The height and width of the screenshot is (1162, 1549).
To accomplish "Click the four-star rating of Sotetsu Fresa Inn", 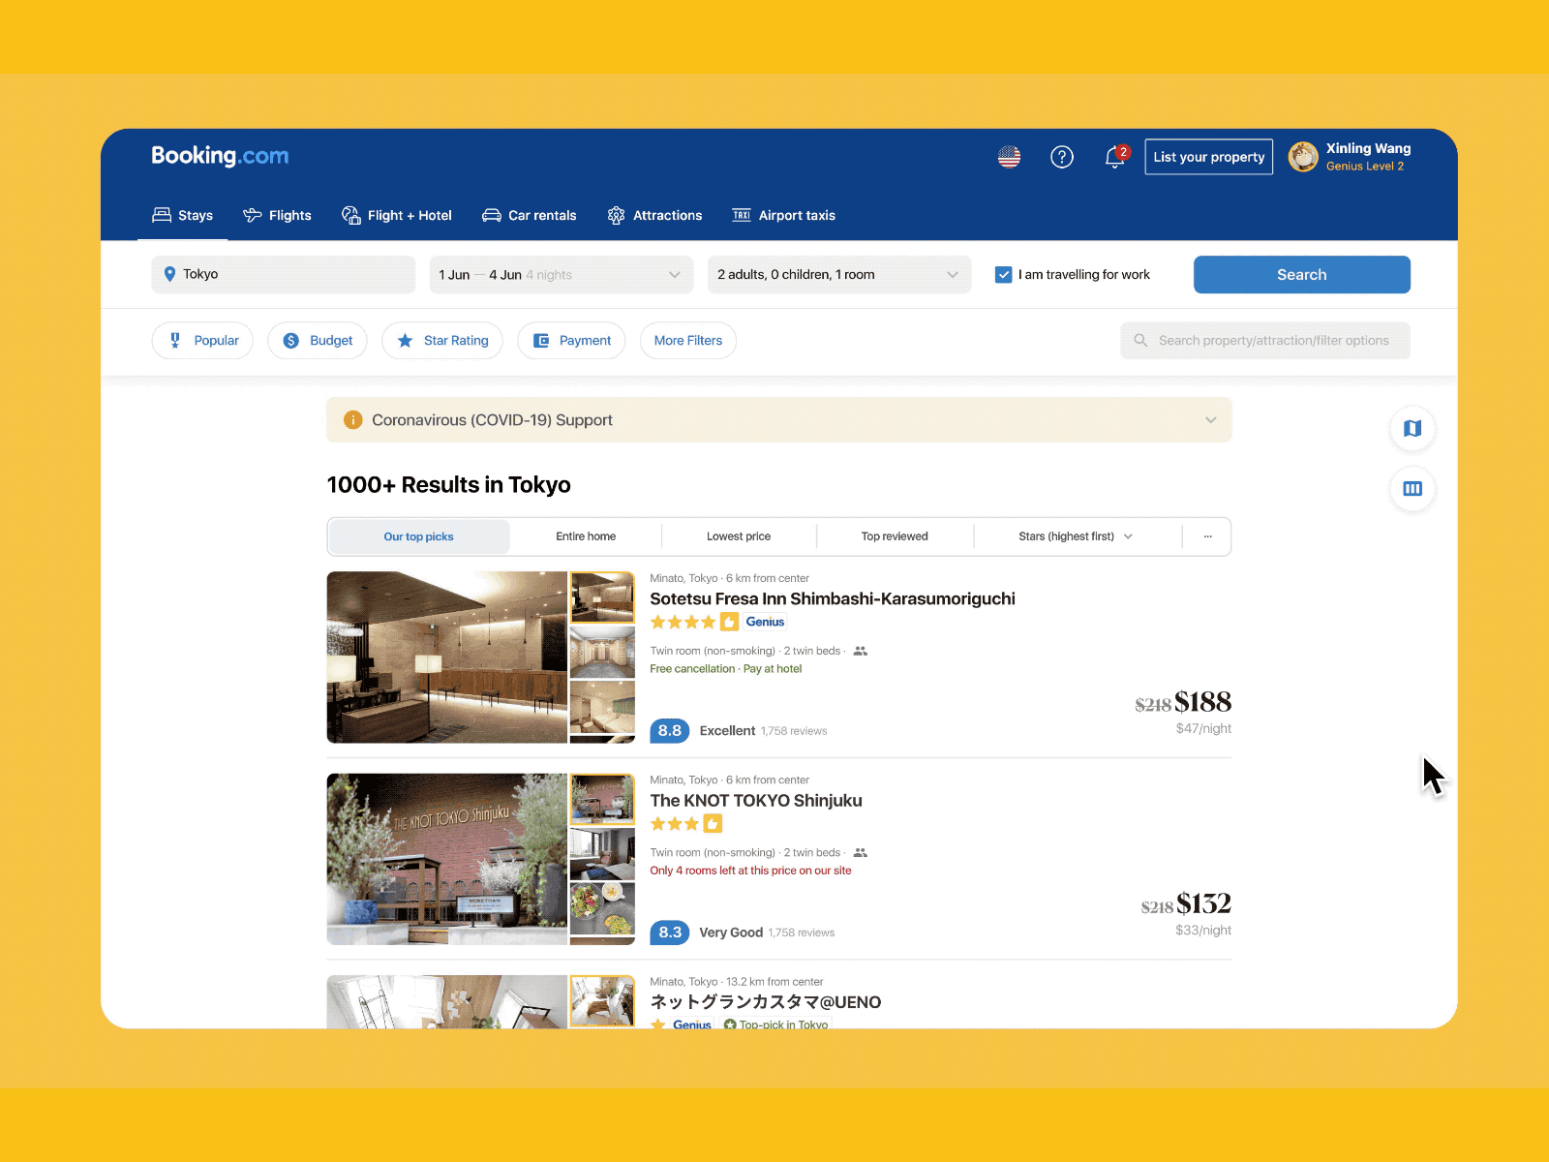I will [683, 622].
